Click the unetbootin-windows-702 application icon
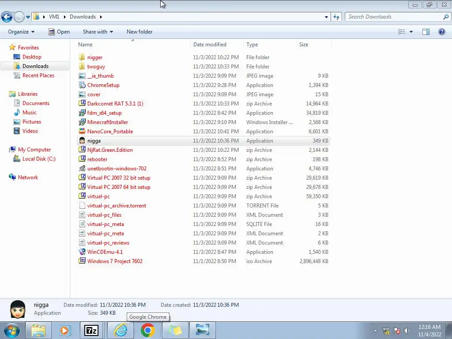Image resolution: width=452 pixels, height=339 pixels. (x=82, y=168)
